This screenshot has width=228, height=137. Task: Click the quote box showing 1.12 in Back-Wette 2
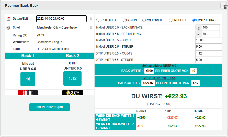196,83
